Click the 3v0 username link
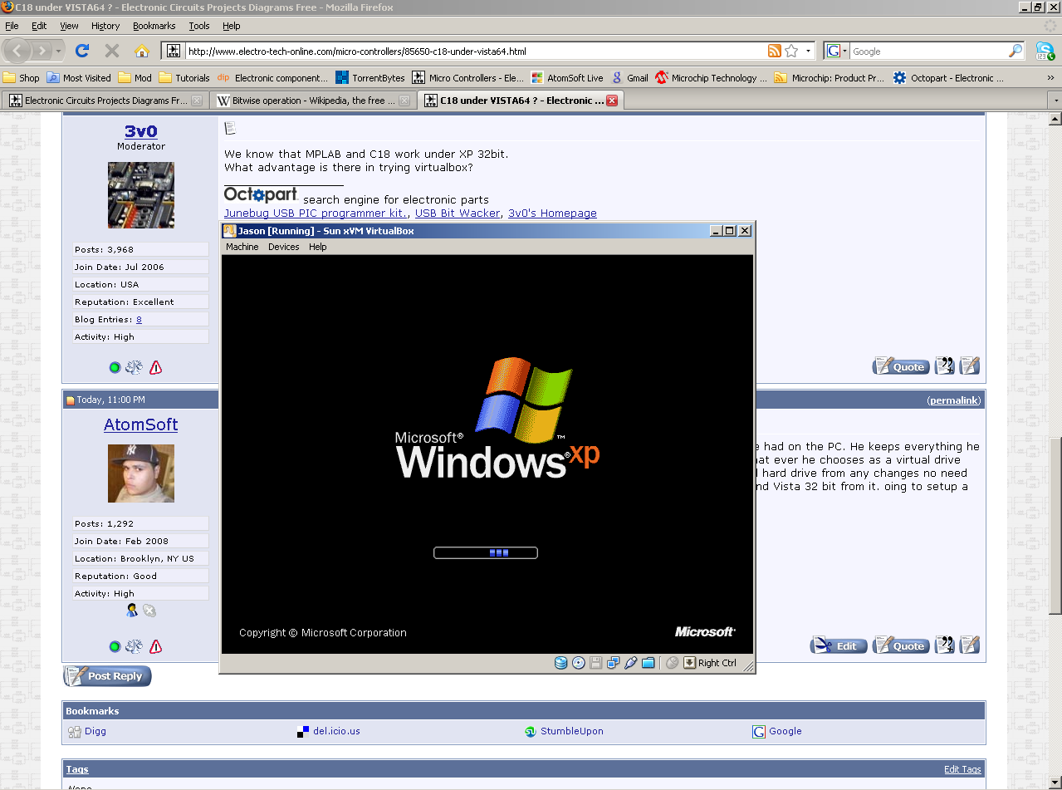Image resolution: width=1062 pixels, height=790 pixels. [x=141, y=131]
